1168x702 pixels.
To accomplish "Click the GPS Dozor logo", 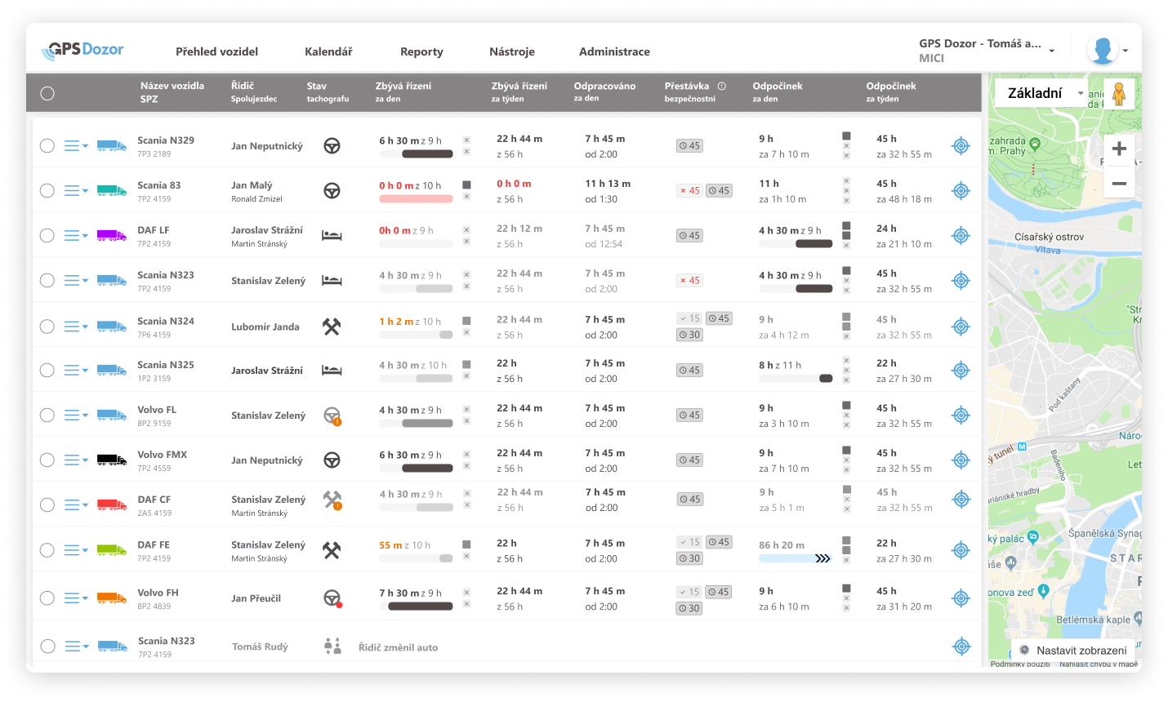I will 83,51.
